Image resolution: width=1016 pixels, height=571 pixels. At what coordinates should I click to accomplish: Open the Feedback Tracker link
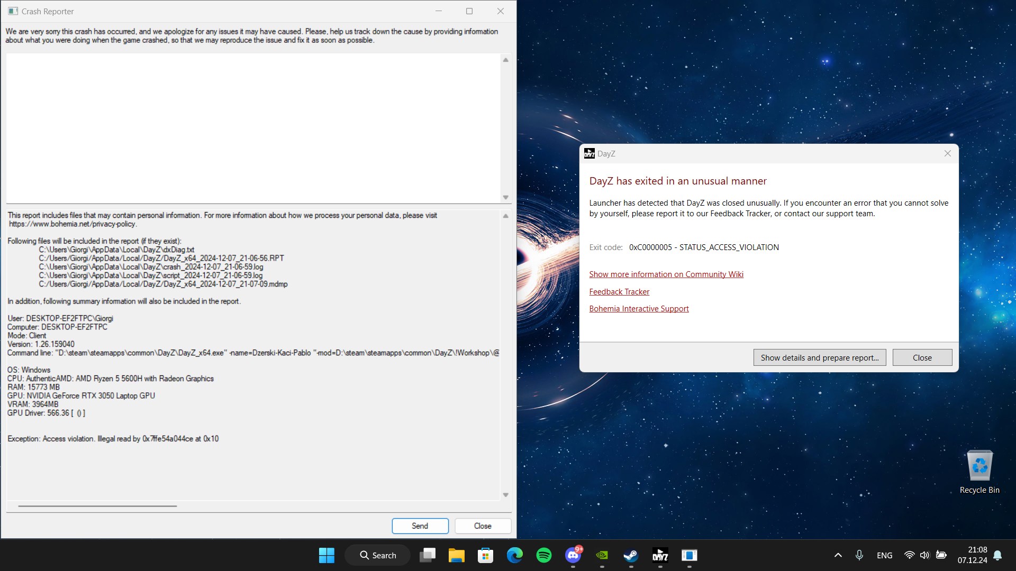coord(619,292)
